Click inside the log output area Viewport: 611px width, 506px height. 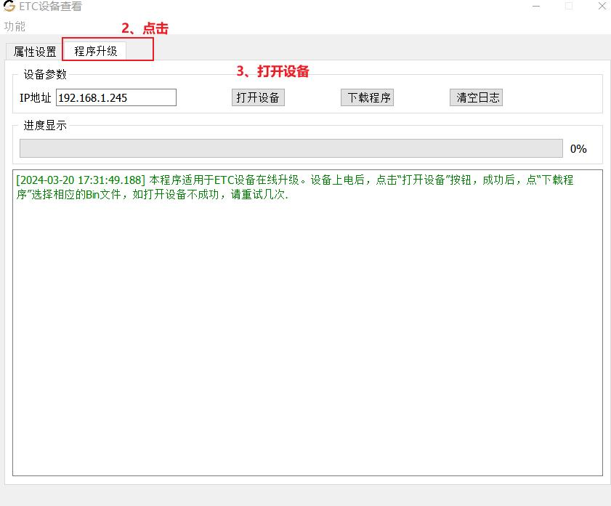coord(307,323)
